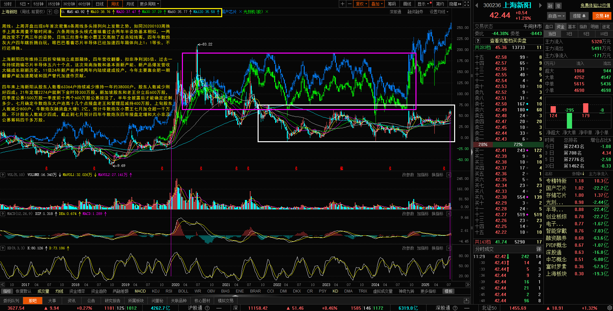Zoom out chart with minus icon
This screenshot has height=311, width=613.
350,4
